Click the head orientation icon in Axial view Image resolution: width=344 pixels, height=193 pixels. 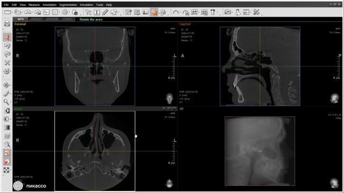point(169,183)
